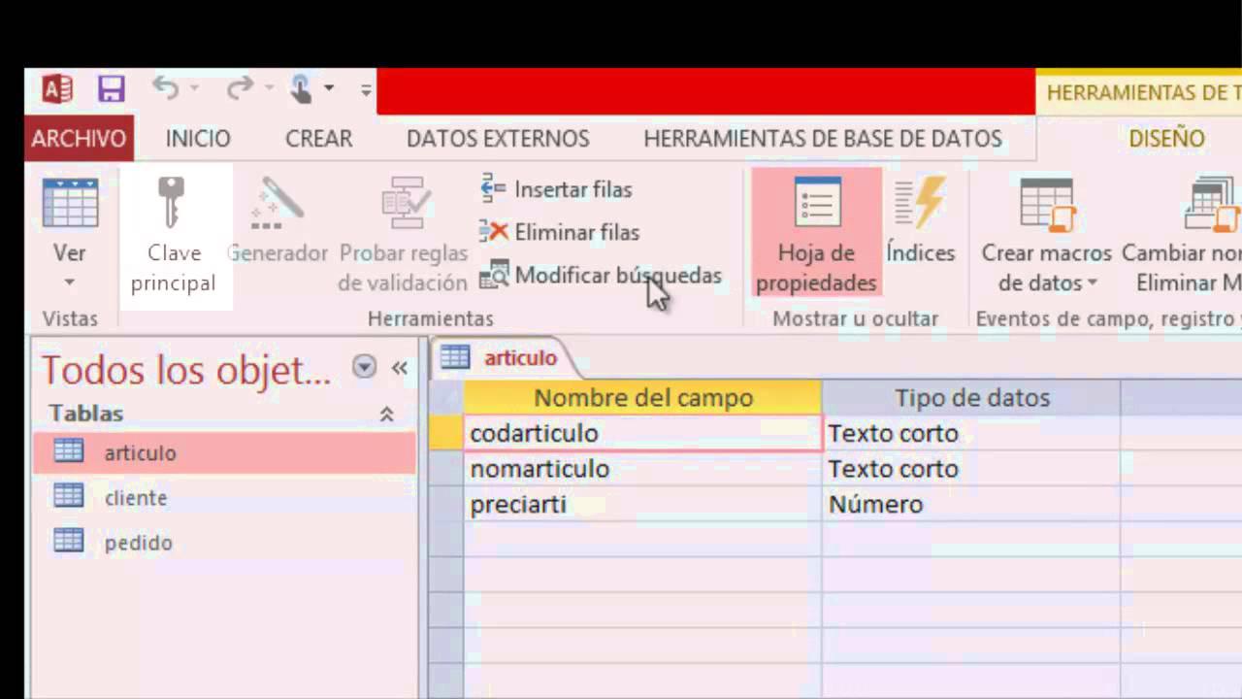Open navigation pane filter dropdown circle
Image resolution: width=1242 pixels, height=699 pixels.
[364, 366]
